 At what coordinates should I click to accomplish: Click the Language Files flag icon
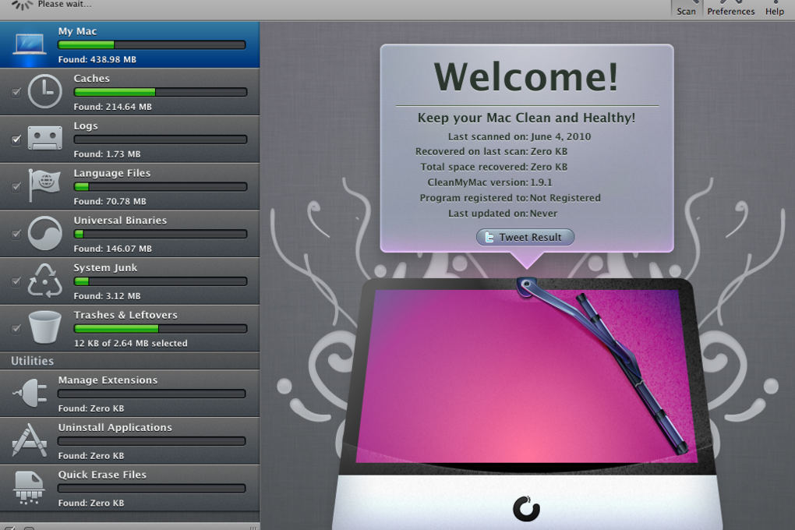[44, 185]
